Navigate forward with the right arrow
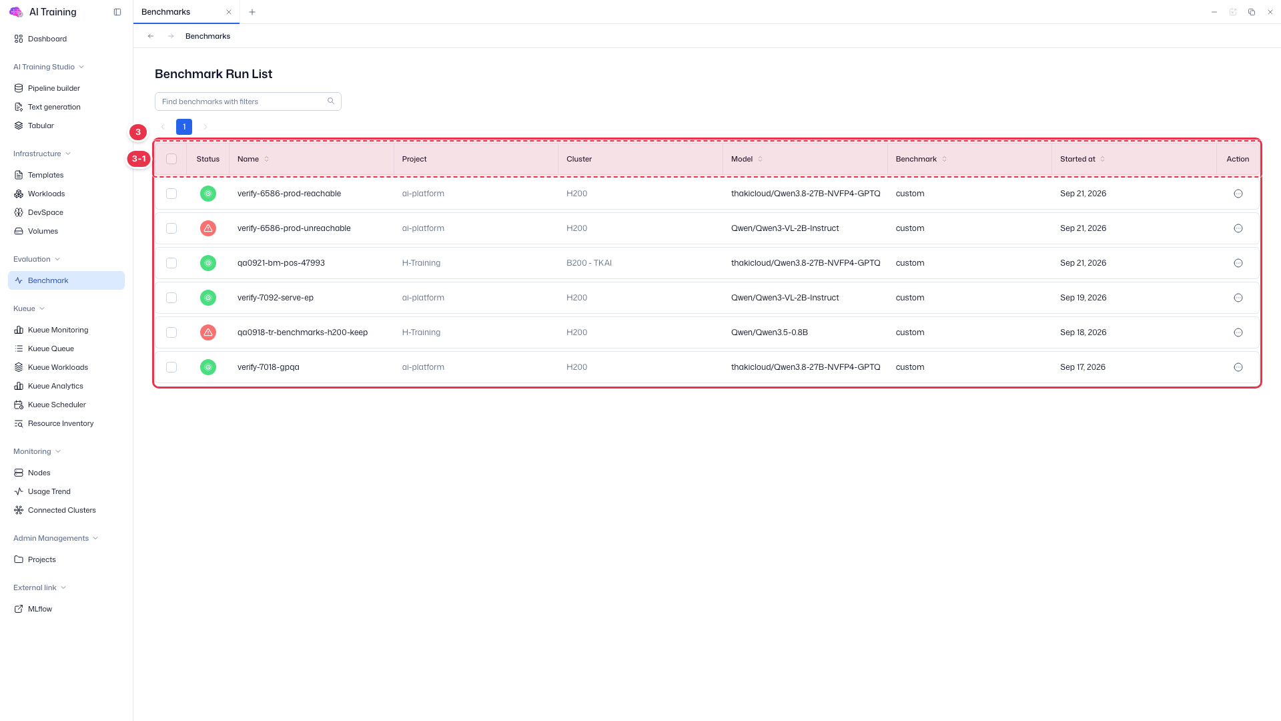The width and height of the screenshot is (1281, 721). click(171, 36)
